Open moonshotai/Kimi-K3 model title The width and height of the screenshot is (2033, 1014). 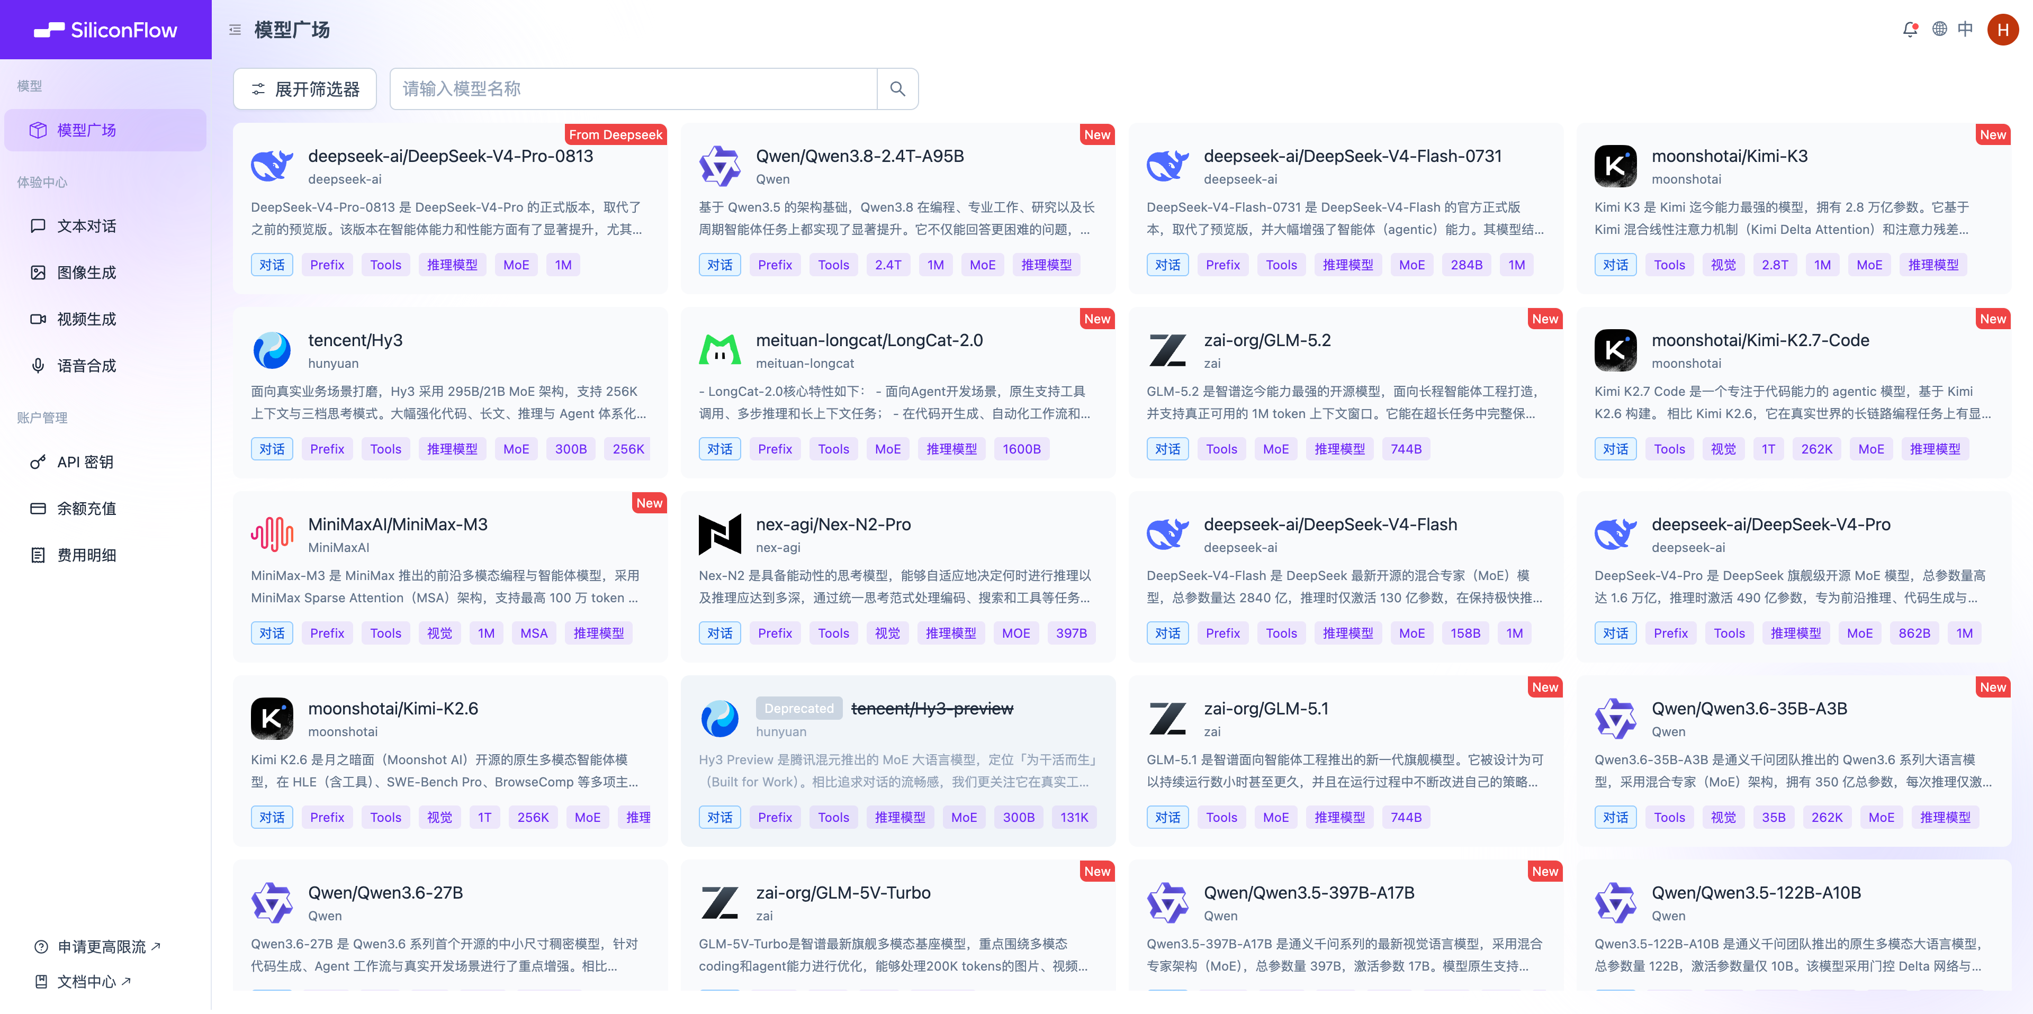[1730, 156]
